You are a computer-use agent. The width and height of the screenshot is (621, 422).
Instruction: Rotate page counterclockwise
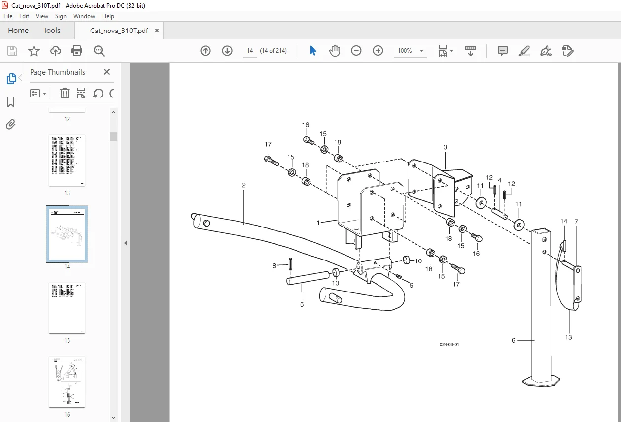click(x=98, y=93)
